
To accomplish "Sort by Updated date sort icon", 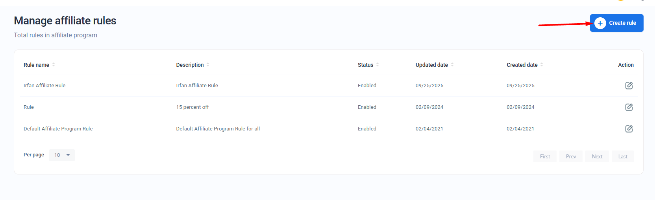I will (452, 65).
